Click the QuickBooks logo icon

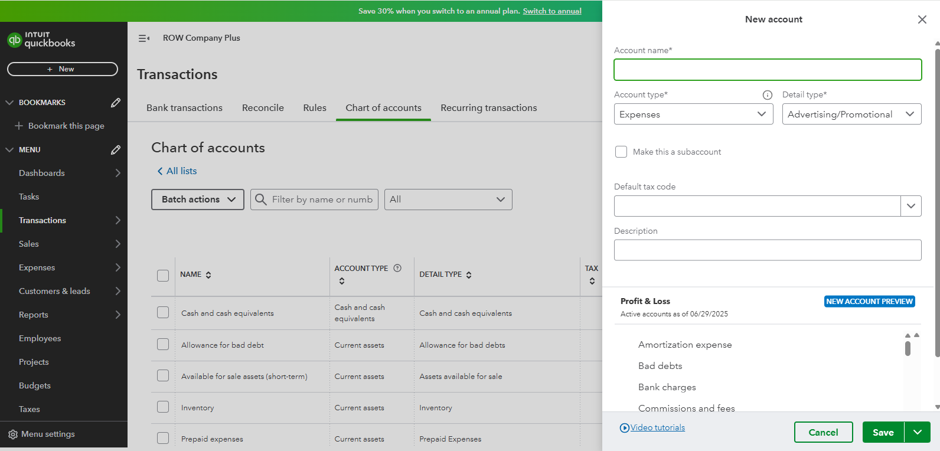14,40
